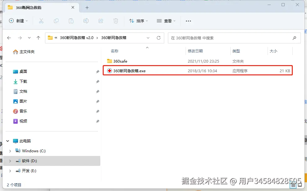Click the Share icon in toolbar
This screenshot has height=191, width=307.
[101, 21]
